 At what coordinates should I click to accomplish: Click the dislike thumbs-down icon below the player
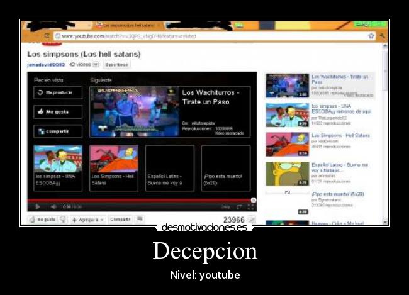pos(62,220)
